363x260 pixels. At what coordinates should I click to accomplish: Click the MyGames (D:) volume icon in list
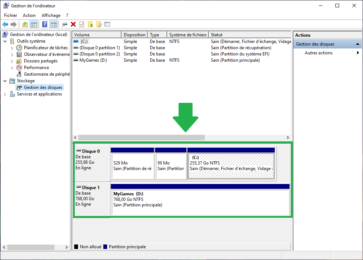(76, 60)
